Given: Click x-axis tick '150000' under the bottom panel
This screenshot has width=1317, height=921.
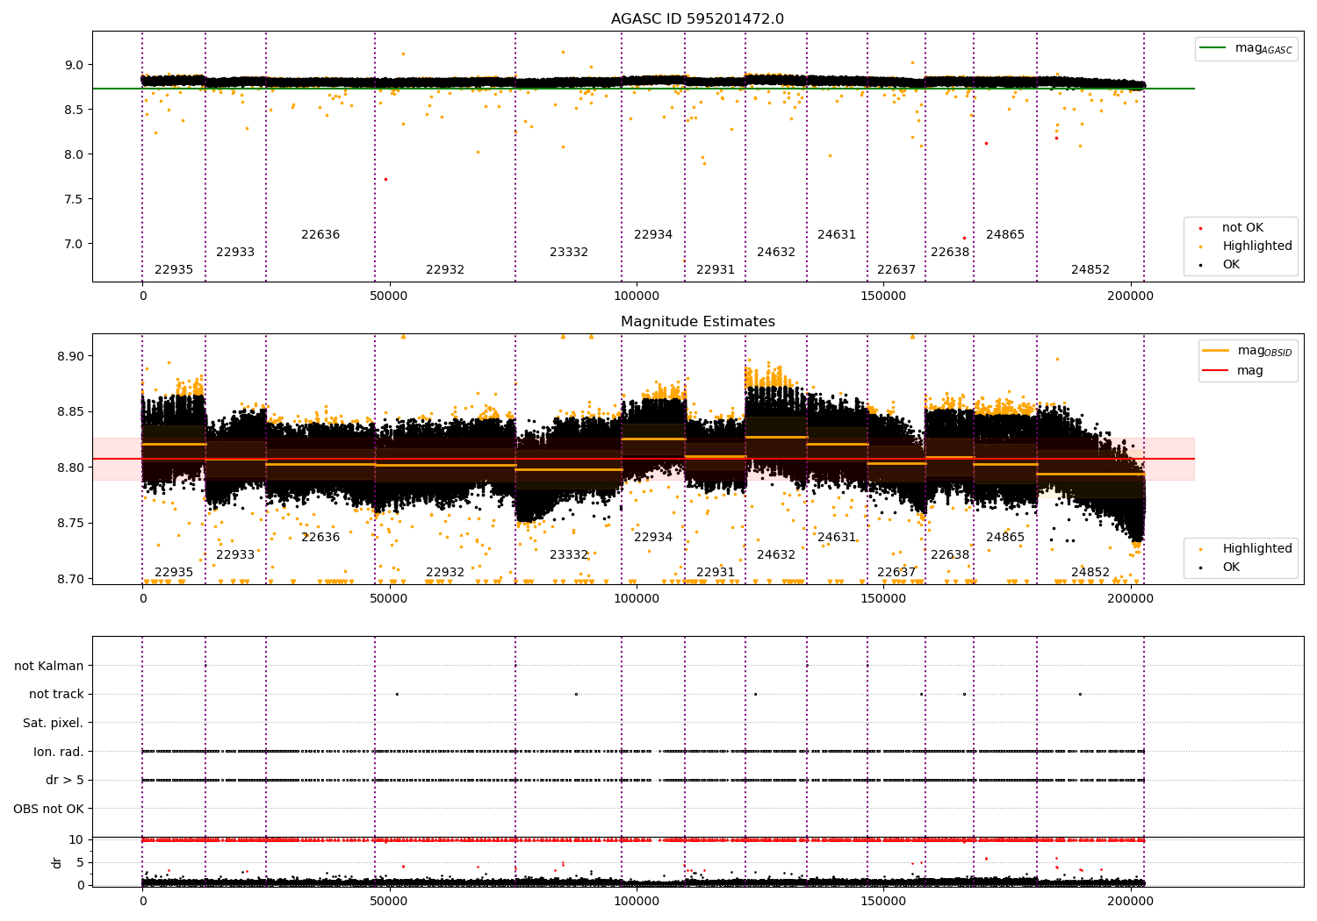Looking at the screenshot, I should coord(882,902).
